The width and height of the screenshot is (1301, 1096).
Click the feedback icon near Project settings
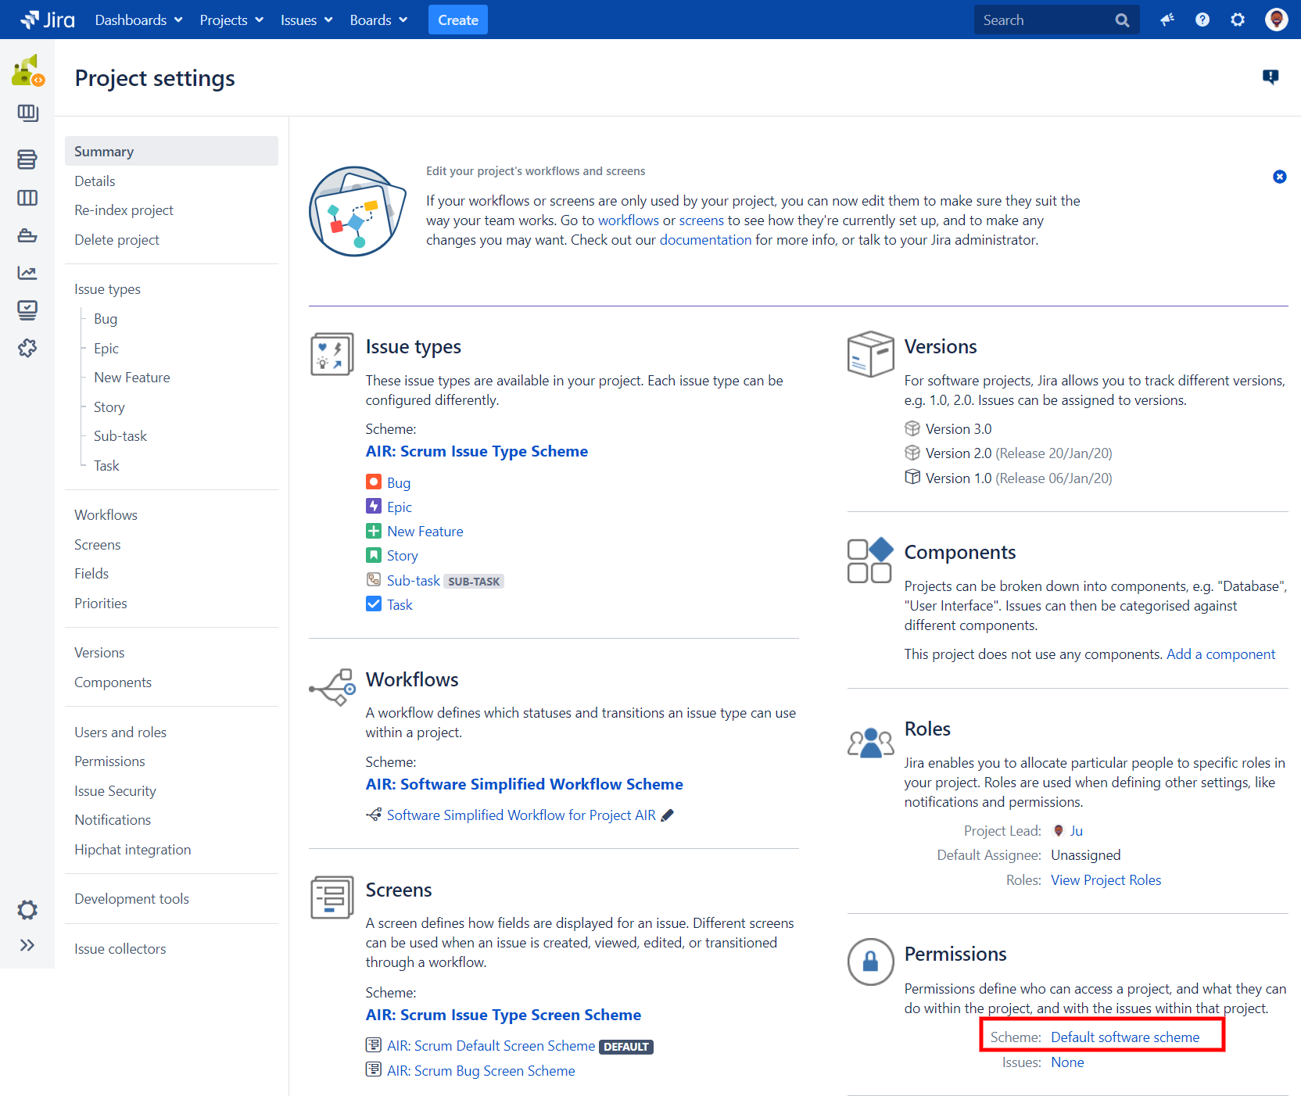point(1271,77)
